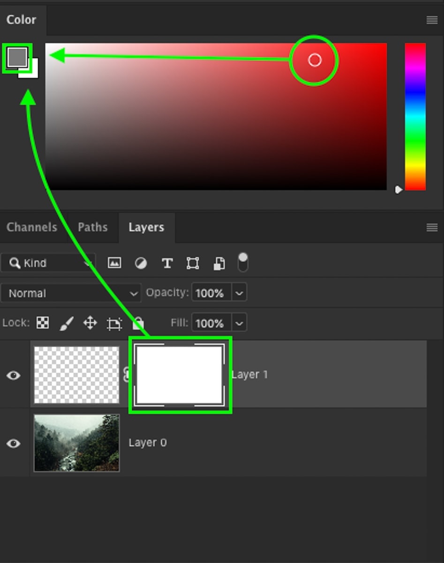This screenshot has width=444, height=563.
Task: Hide Layer 1 with eye icon
Action: [x=14, y=375]
